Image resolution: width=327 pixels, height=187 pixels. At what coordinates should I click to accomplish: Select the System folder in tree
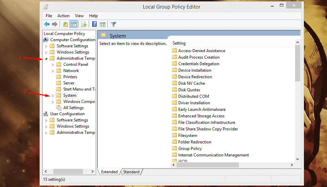pos(70,95)
